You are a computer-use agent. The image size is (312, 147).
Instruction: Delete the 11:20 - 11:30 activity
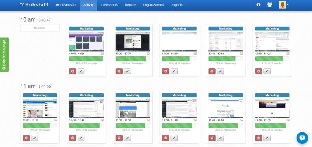point(119,138)
